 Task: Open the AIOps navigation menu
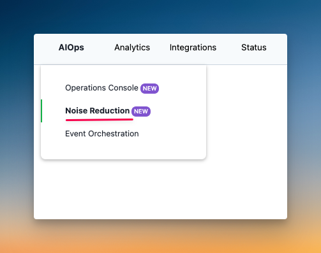[71, 47]
